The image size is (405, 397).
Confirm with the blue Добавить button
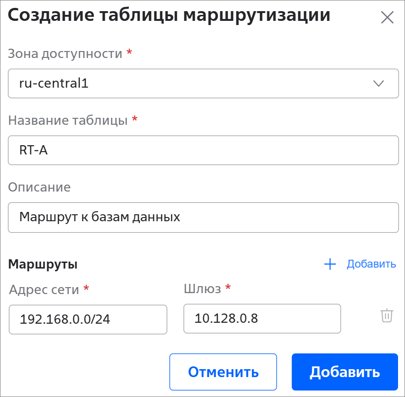point(345,372)
